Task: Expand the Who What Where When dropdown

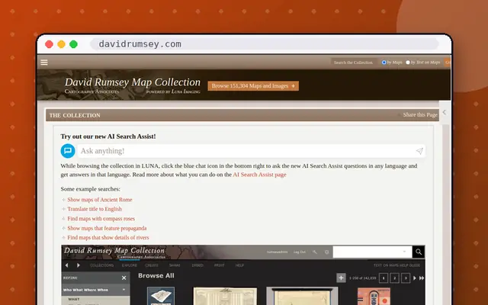Action: (96, 290)
